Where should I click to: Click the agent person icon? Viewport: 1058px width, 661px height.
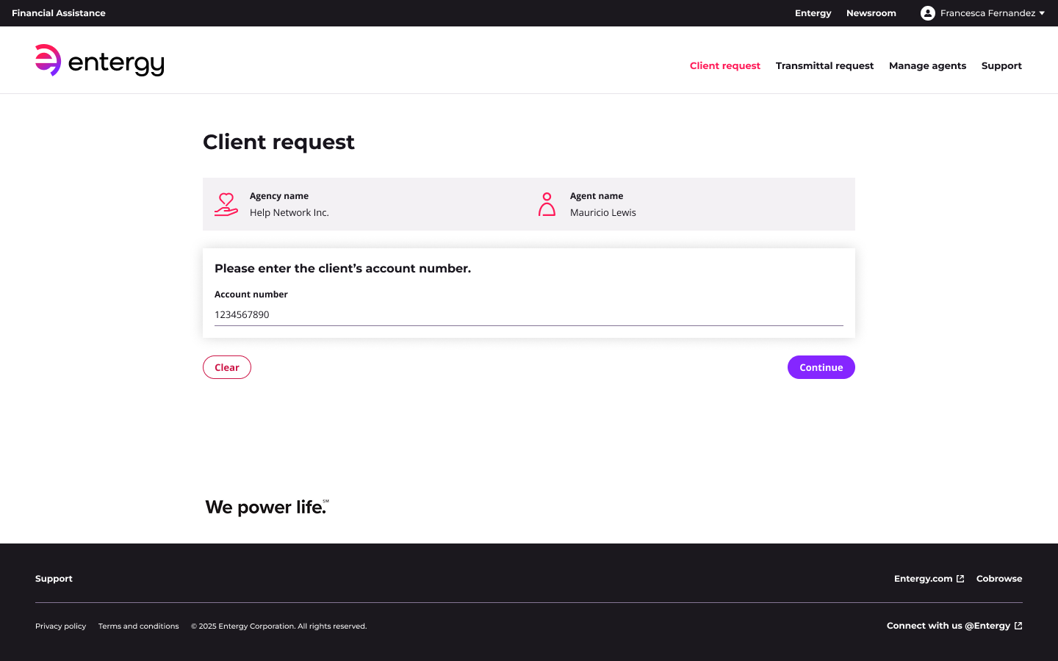(547, 204)
